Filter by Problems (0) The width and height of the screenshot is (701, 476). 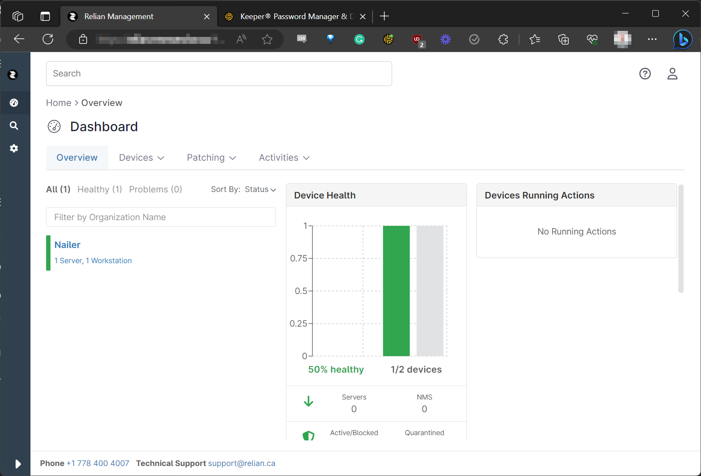(x=155, y=189)
